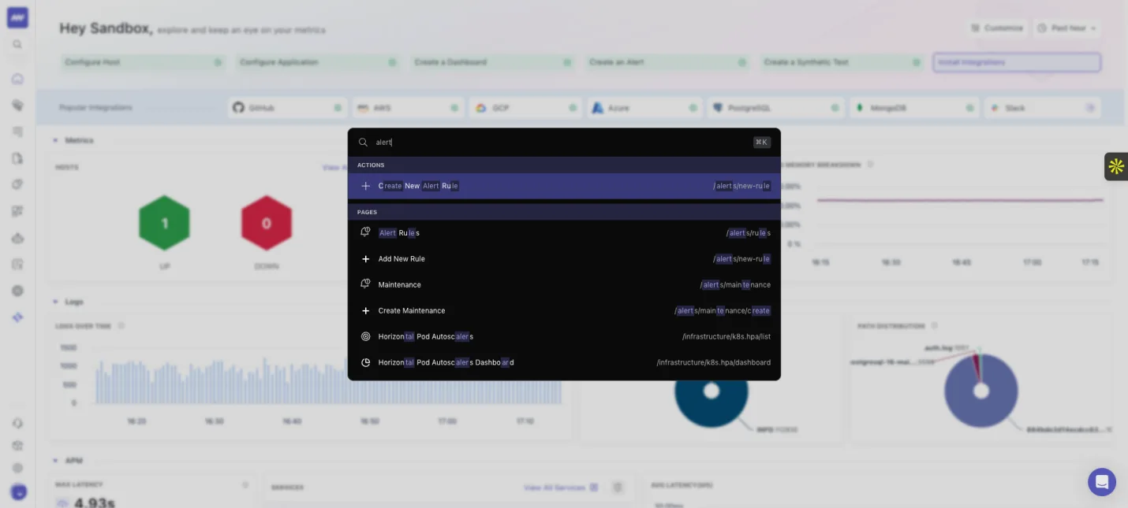Open the Alert Rules page result
Viewport: 1128px width, 508px height.
tap(564, 233)
